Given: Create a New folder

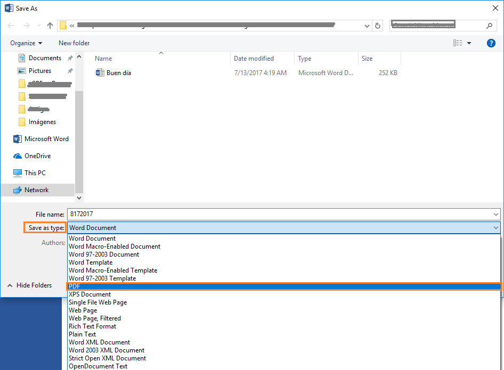Looking at the screenshot, I should pyautogui.click(x=74, y=43).
